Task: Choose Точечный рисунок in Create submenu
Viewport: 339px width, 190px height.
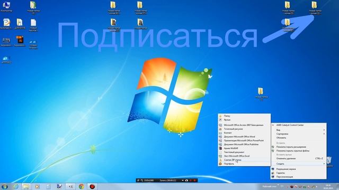Action: (x=244, y=129)
